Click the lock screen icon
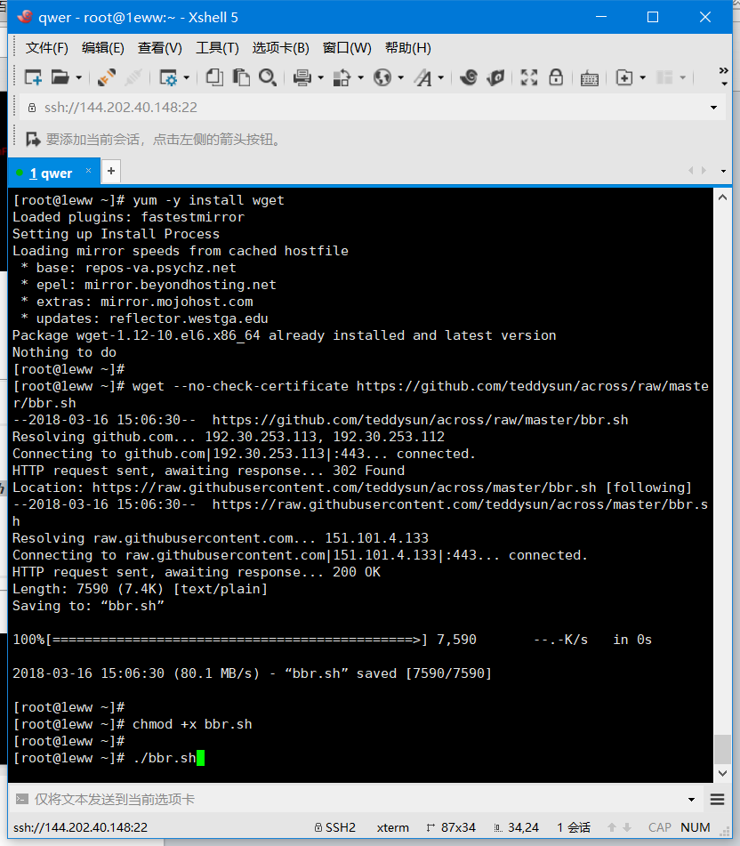740x846 pixels. [x=556, y=77]
